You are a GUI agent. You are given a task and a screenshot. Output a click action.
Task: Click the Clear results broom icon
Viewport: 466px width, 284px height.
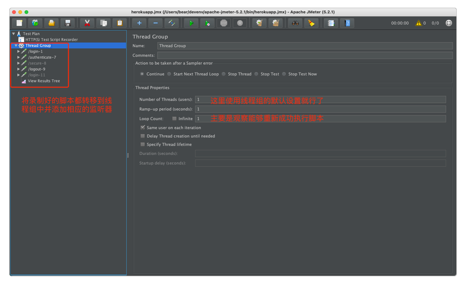pos(259,23)
